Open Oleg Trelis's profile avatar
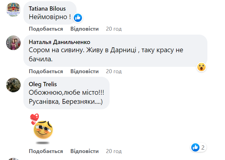 click(13, 84)
